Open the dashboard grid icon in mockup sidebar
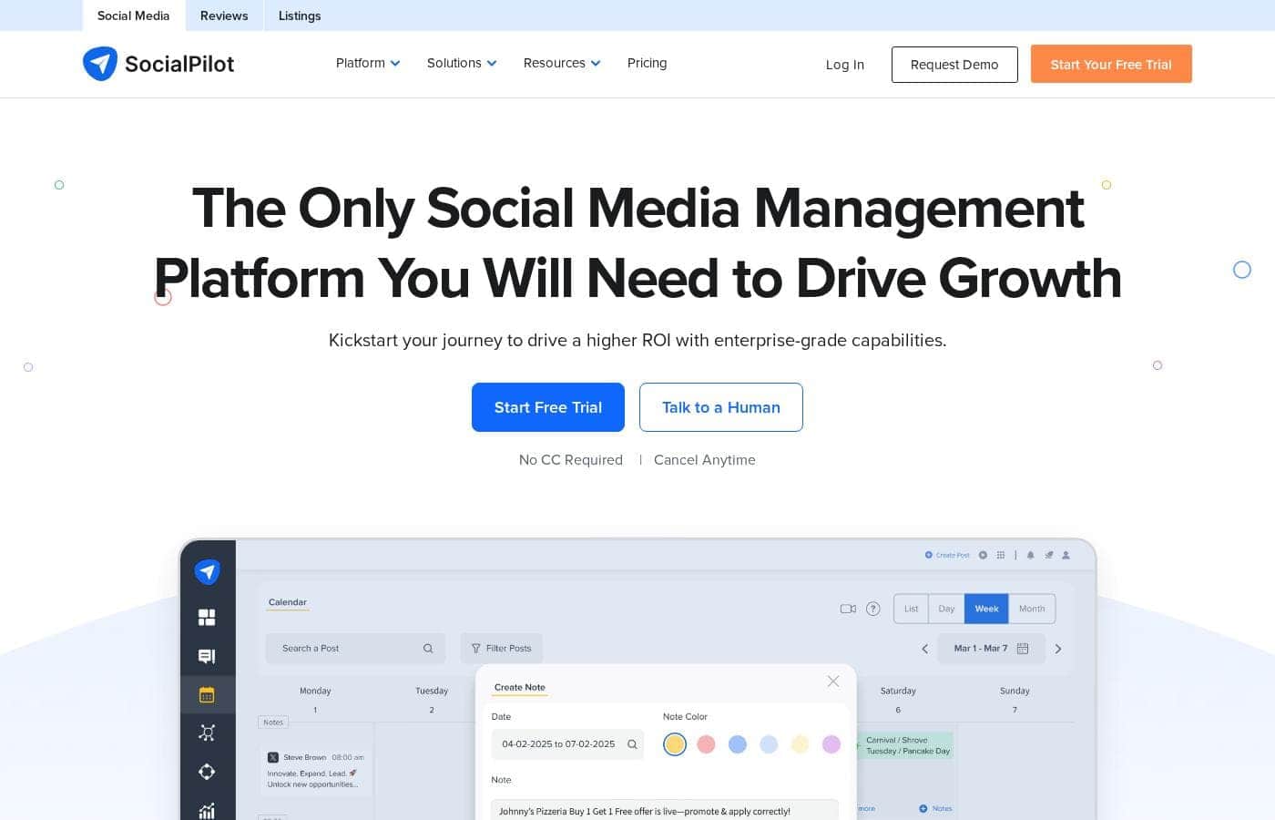Viewport: 1275px width, 820px height. (x=207, y=618)
